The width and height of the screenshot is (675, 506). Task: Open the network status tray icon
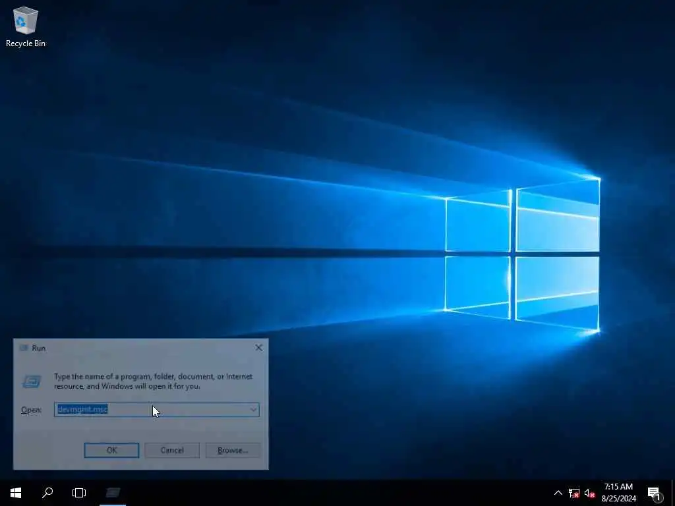[x=574, y=493]
